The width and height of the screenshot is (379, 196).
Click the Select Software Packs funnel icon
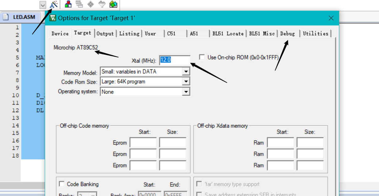click(x=102, y=4)
